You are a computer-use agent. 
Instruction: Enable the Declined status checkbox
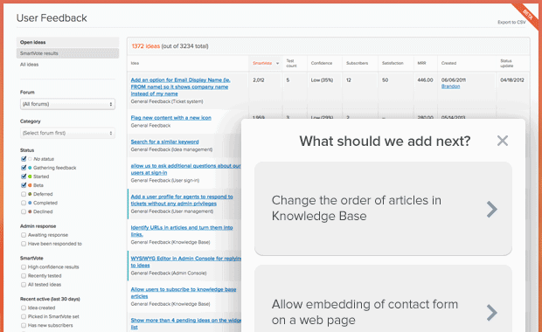tap(24, 211)
